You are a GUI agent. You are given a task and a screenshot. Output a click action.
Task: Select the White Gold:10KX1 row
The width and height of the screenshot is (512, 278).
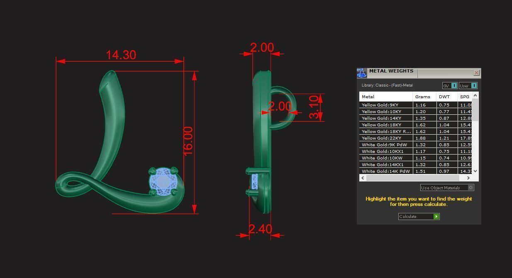(416, 151)
